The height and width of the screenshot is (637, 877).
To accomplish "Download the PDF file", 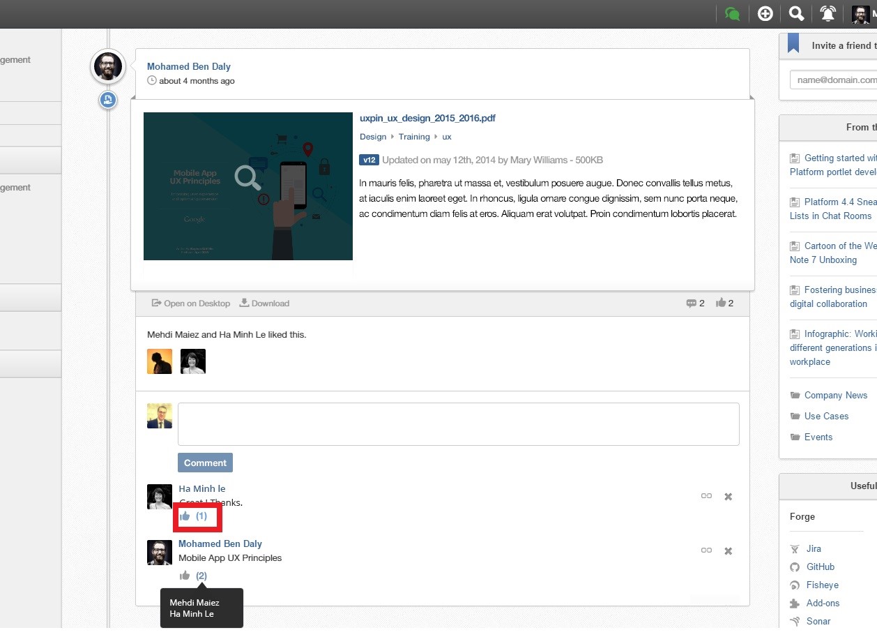I will (x=264, y=303).
